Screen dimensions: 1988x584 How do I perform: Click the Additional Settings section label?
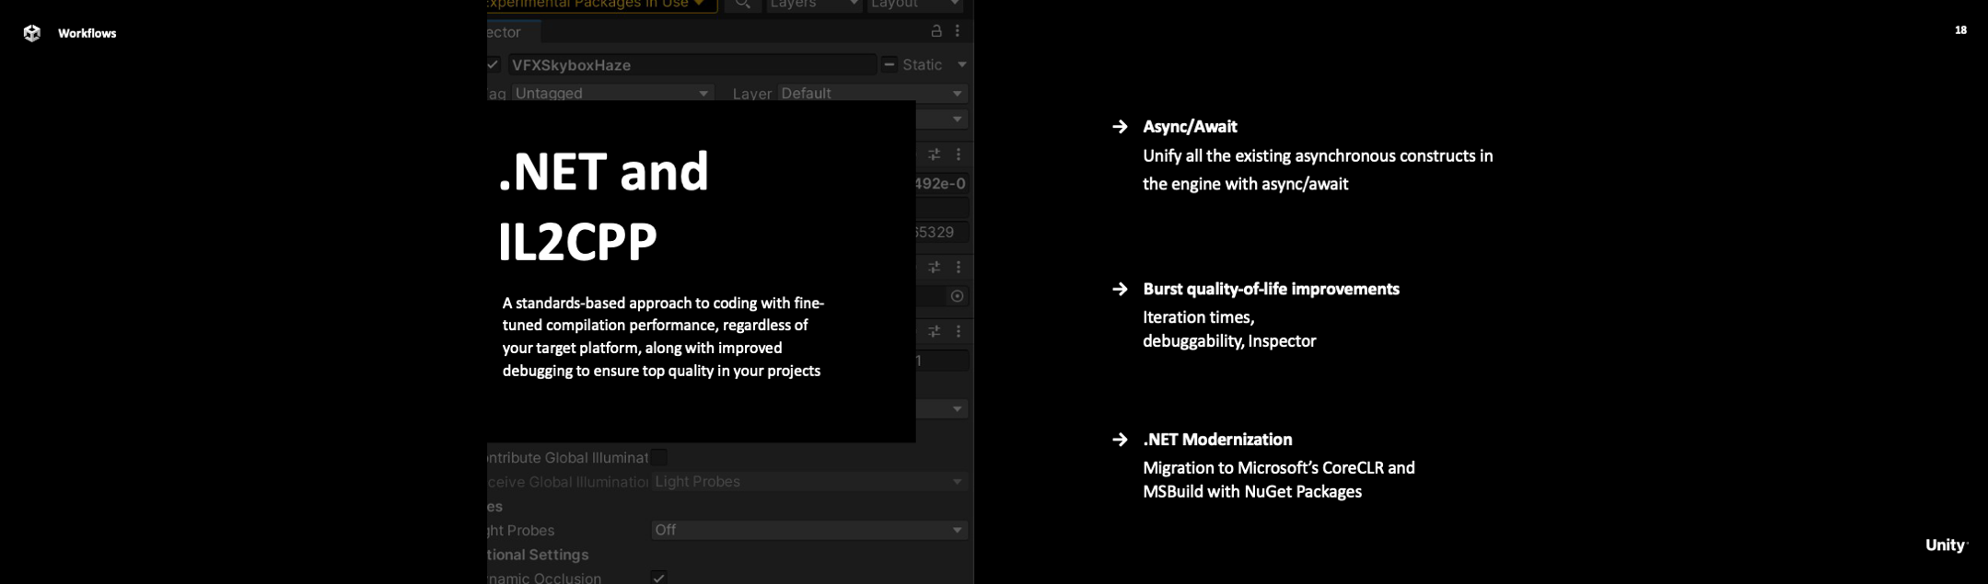(x=538, y=555)
